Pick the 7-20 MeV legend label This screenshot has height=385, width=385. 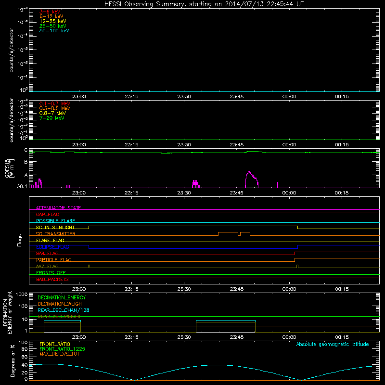click(52, 118)
